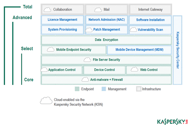
Task: Select the Advanced tier label
Action: point(22,18)
